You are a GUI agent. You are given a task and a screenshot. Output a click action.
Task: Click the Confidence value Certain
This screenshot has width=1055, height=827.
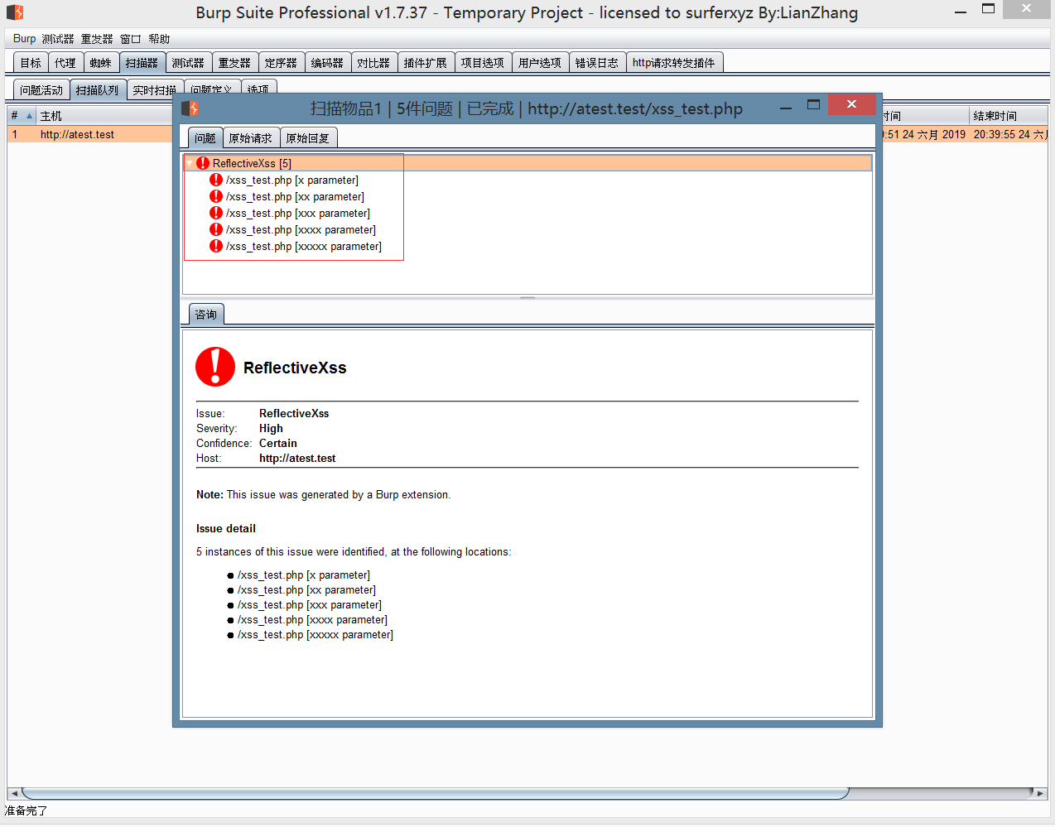(278, 443)
